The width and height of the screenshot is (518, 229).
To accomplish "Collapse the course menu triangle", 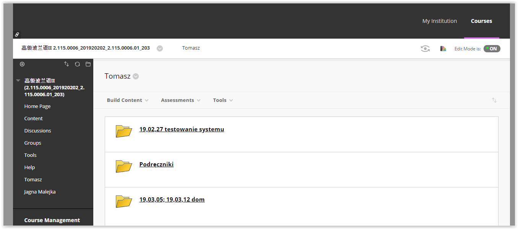I will click(18, 81).
